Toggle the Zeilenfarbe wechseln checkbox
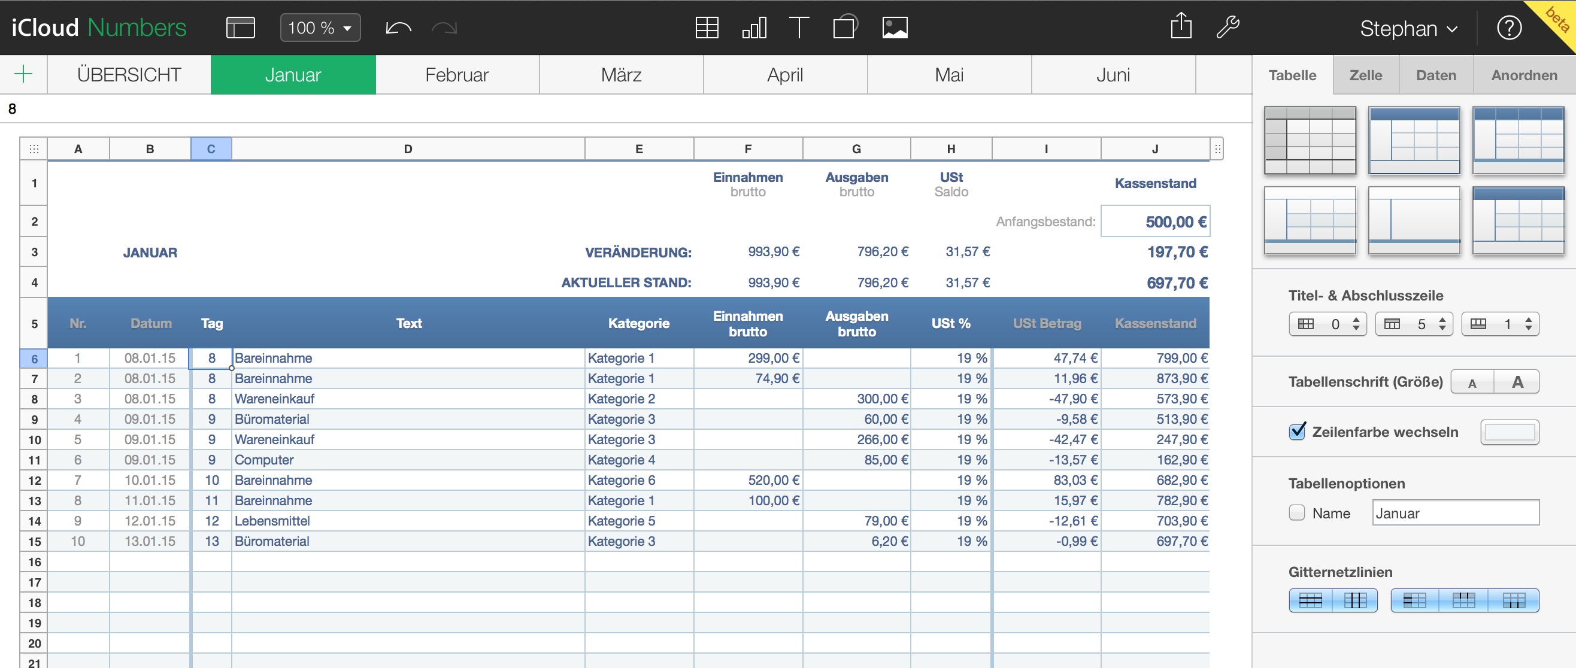This screenshot has width=1576, height=668. coord(1297,432)
